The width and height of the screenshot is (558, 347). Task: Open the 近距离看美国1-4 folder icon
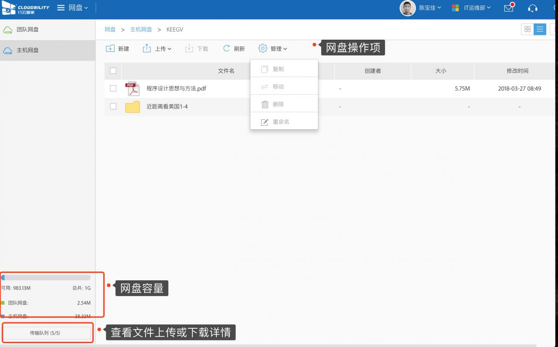[x=133, y=106]
